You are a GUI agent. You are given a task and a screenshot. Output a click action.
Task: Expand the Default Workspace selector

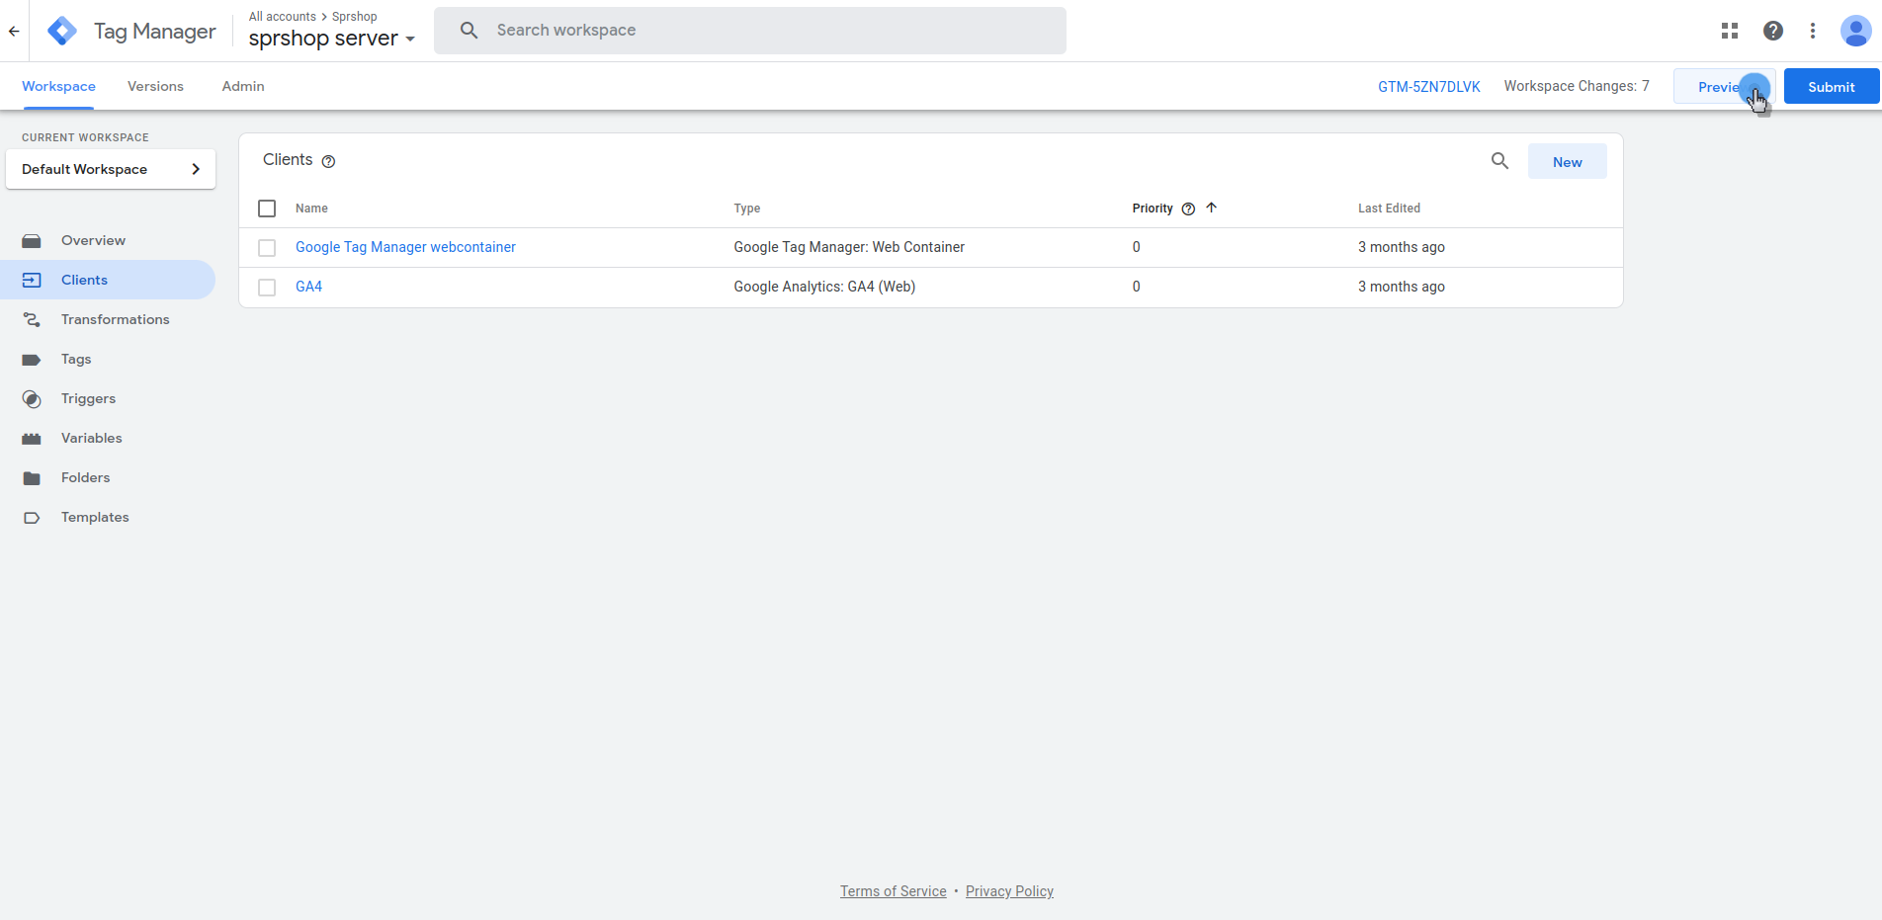pyautogui.click(x=111, y=169)
